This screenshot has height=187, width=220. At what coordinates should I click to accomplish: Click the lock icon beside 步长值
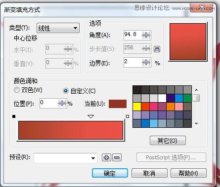157,49
